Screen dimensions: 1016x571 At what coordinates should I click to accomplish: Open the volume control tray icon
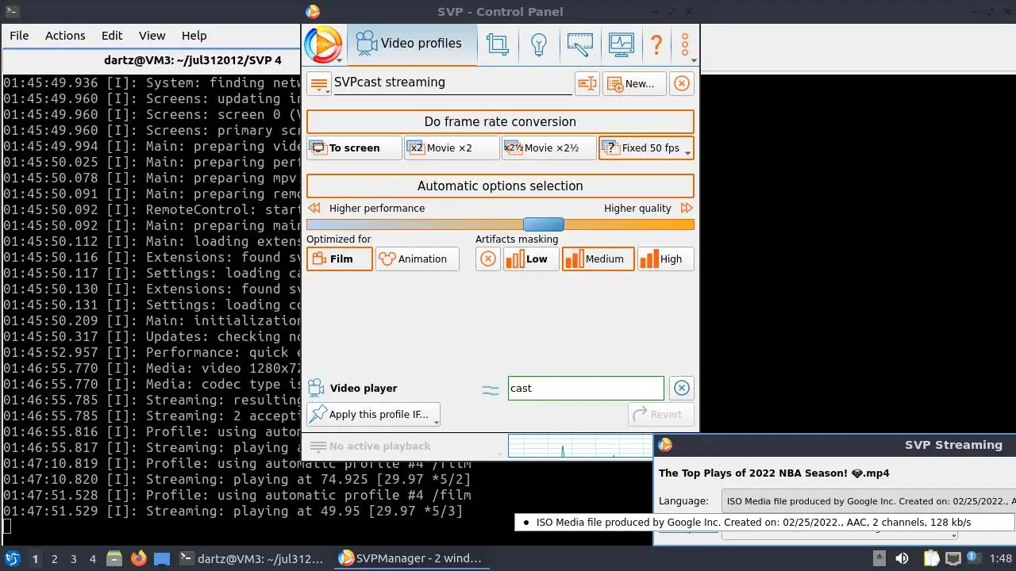click(x=901, y=558)
